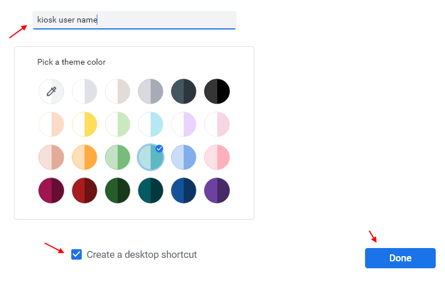
Task: Select the pale peach theme color
Action: (52, 124)
